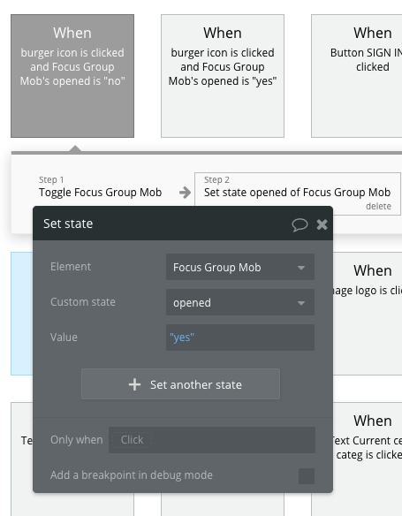Edit the Value field containing "yes"
The image size is (402, 516).
[240, 338]
